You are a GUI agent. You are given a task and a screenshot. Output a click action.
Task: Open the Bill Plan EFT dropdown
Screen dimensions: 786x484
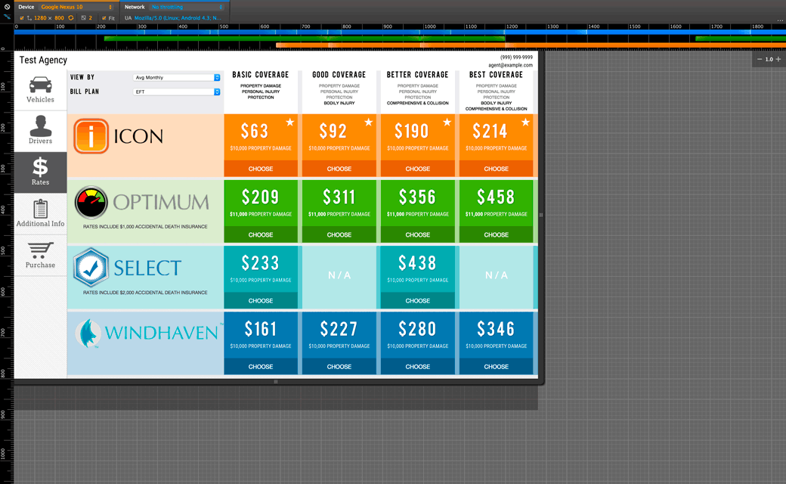[177, 92]
